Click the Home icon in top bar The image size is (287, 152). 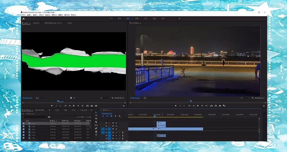24,19
